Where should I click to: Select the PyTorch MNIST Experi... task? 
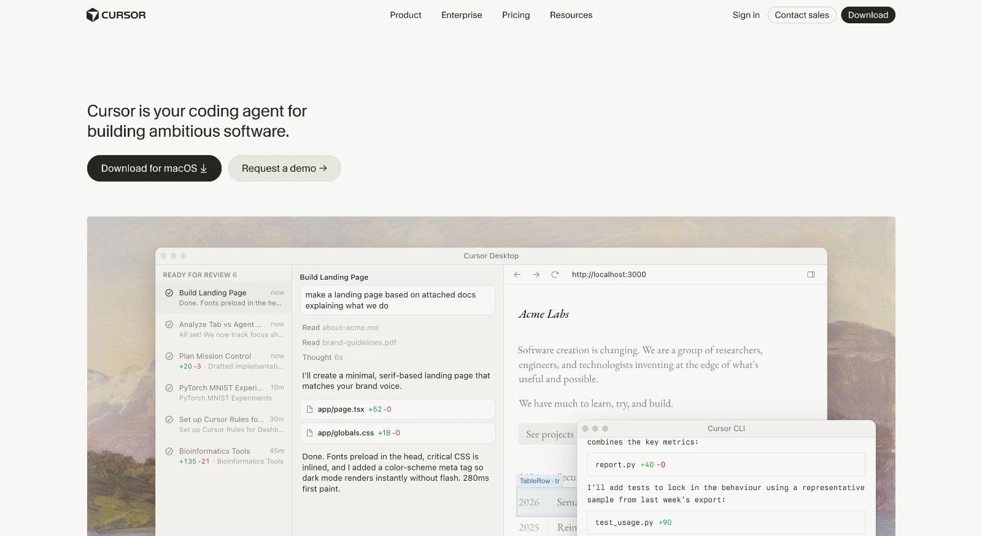tap(223, 392)
